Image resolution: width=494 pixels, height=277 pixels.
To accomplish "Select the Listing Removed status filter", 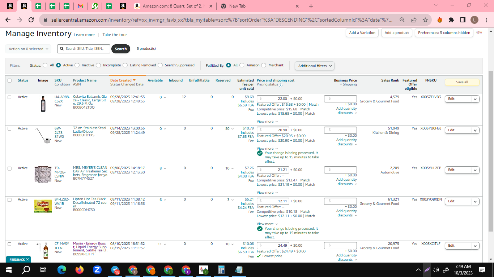I will point(125,65).
